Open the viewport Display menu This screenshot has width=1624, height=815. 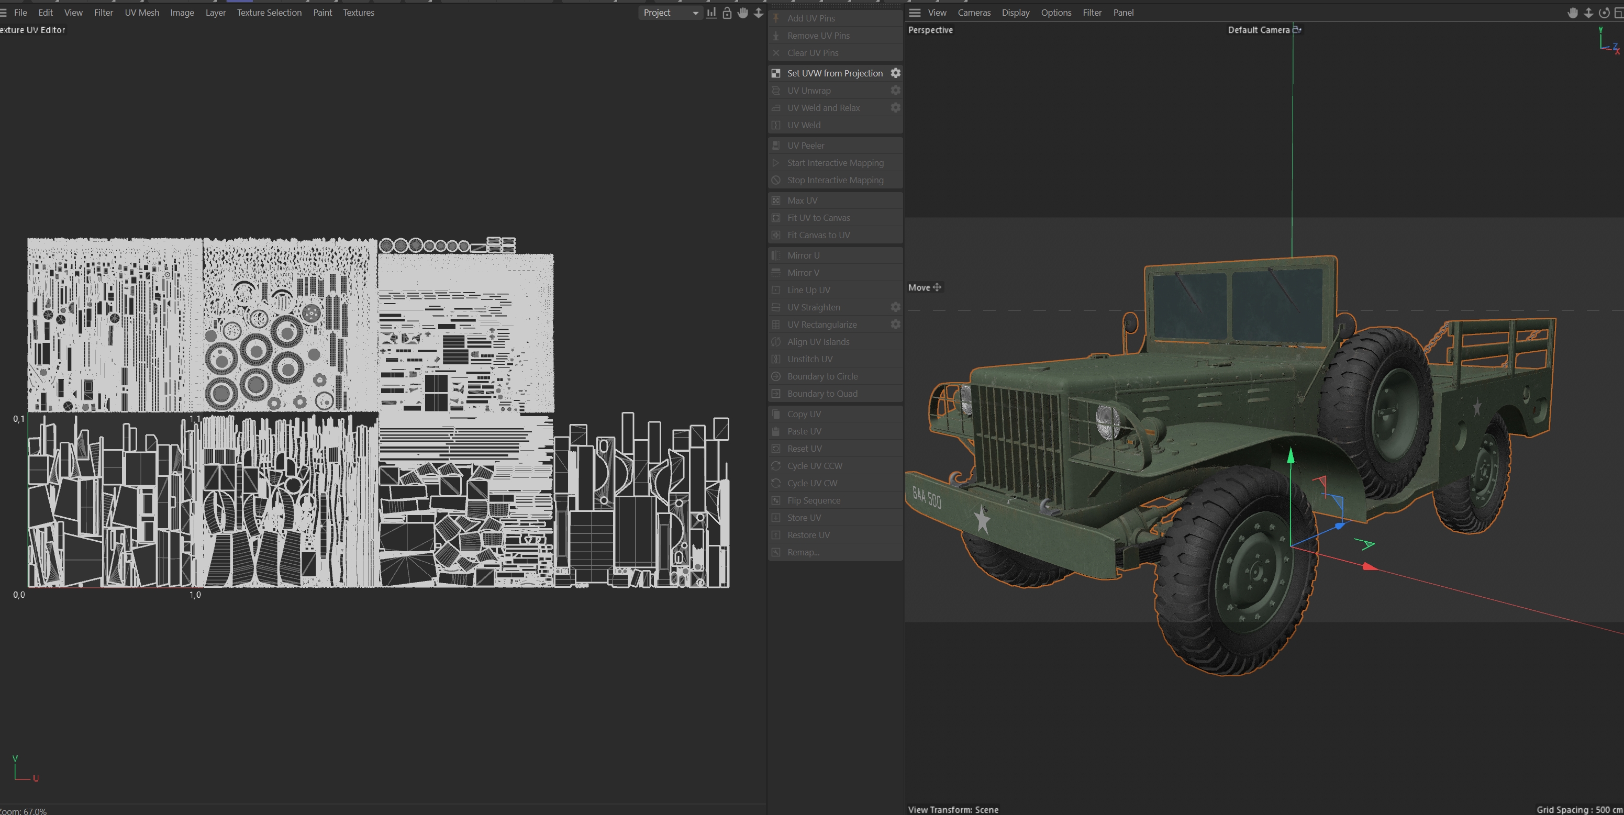tap(1015, 13)
